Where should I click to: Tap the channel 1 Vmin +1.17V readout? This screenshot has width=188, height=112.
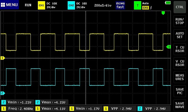click(86, 108)
